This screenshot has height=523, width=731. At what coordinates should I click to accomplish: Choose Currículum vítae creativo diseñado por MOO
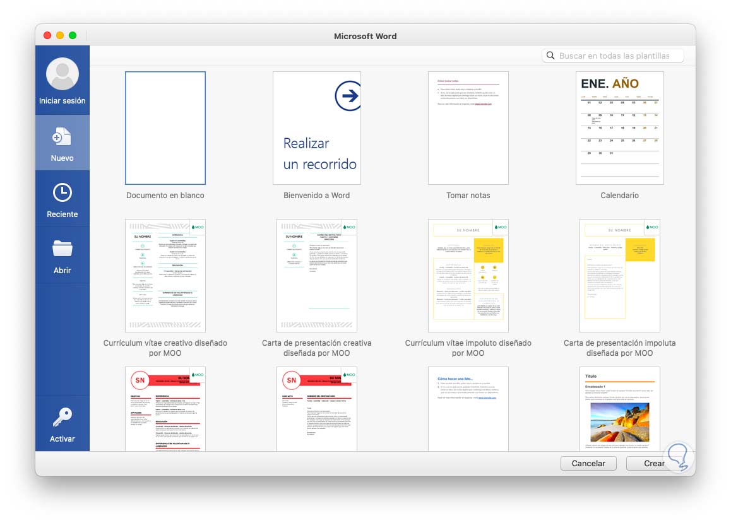click(x=165, y=276)
